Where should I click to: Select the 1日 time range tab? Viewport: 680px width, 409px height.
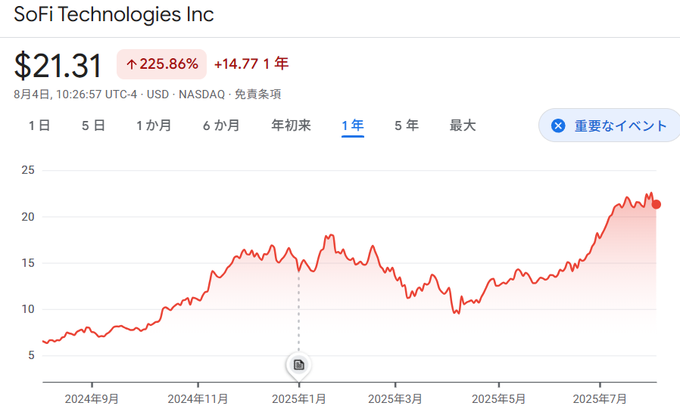(x=39, y=125)
